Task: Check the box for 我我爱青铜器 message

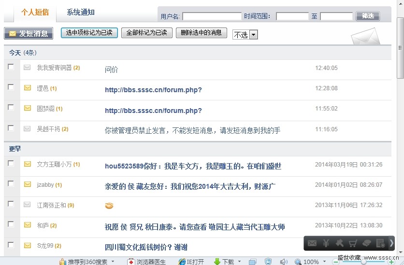Action: (11, 67)
